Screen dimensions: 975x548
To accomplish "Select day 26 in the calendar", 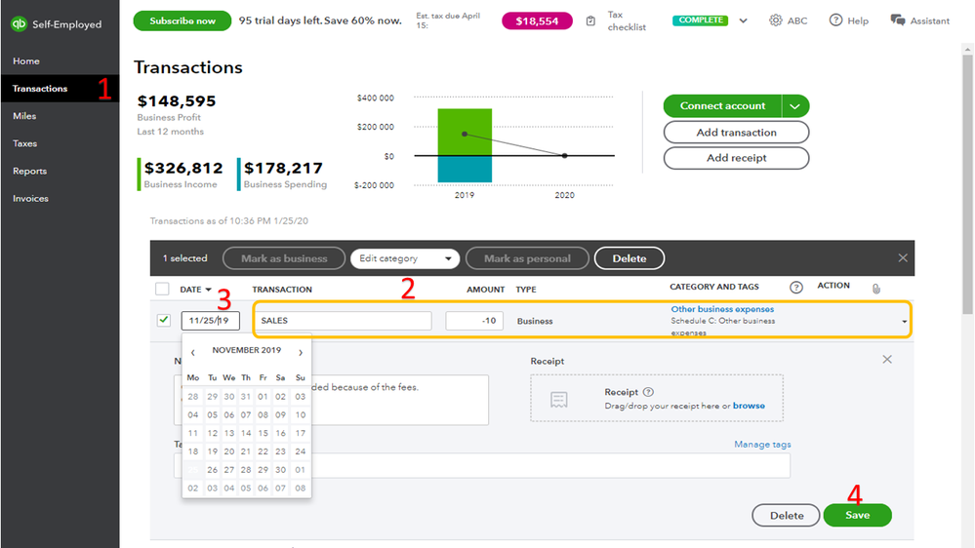I will [212, 470].
